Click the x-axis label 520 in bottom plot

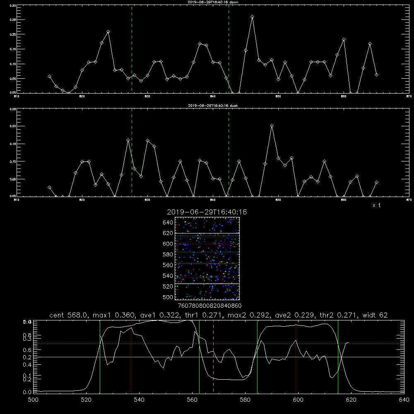pos(86,400)
